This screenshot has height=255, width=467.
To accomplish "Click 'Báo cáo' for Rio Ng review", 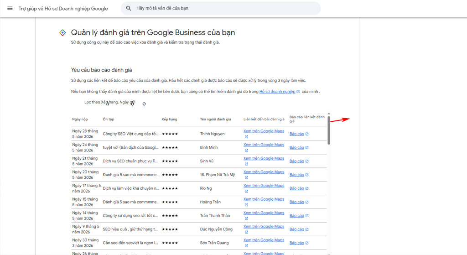I will click(296, 188).
